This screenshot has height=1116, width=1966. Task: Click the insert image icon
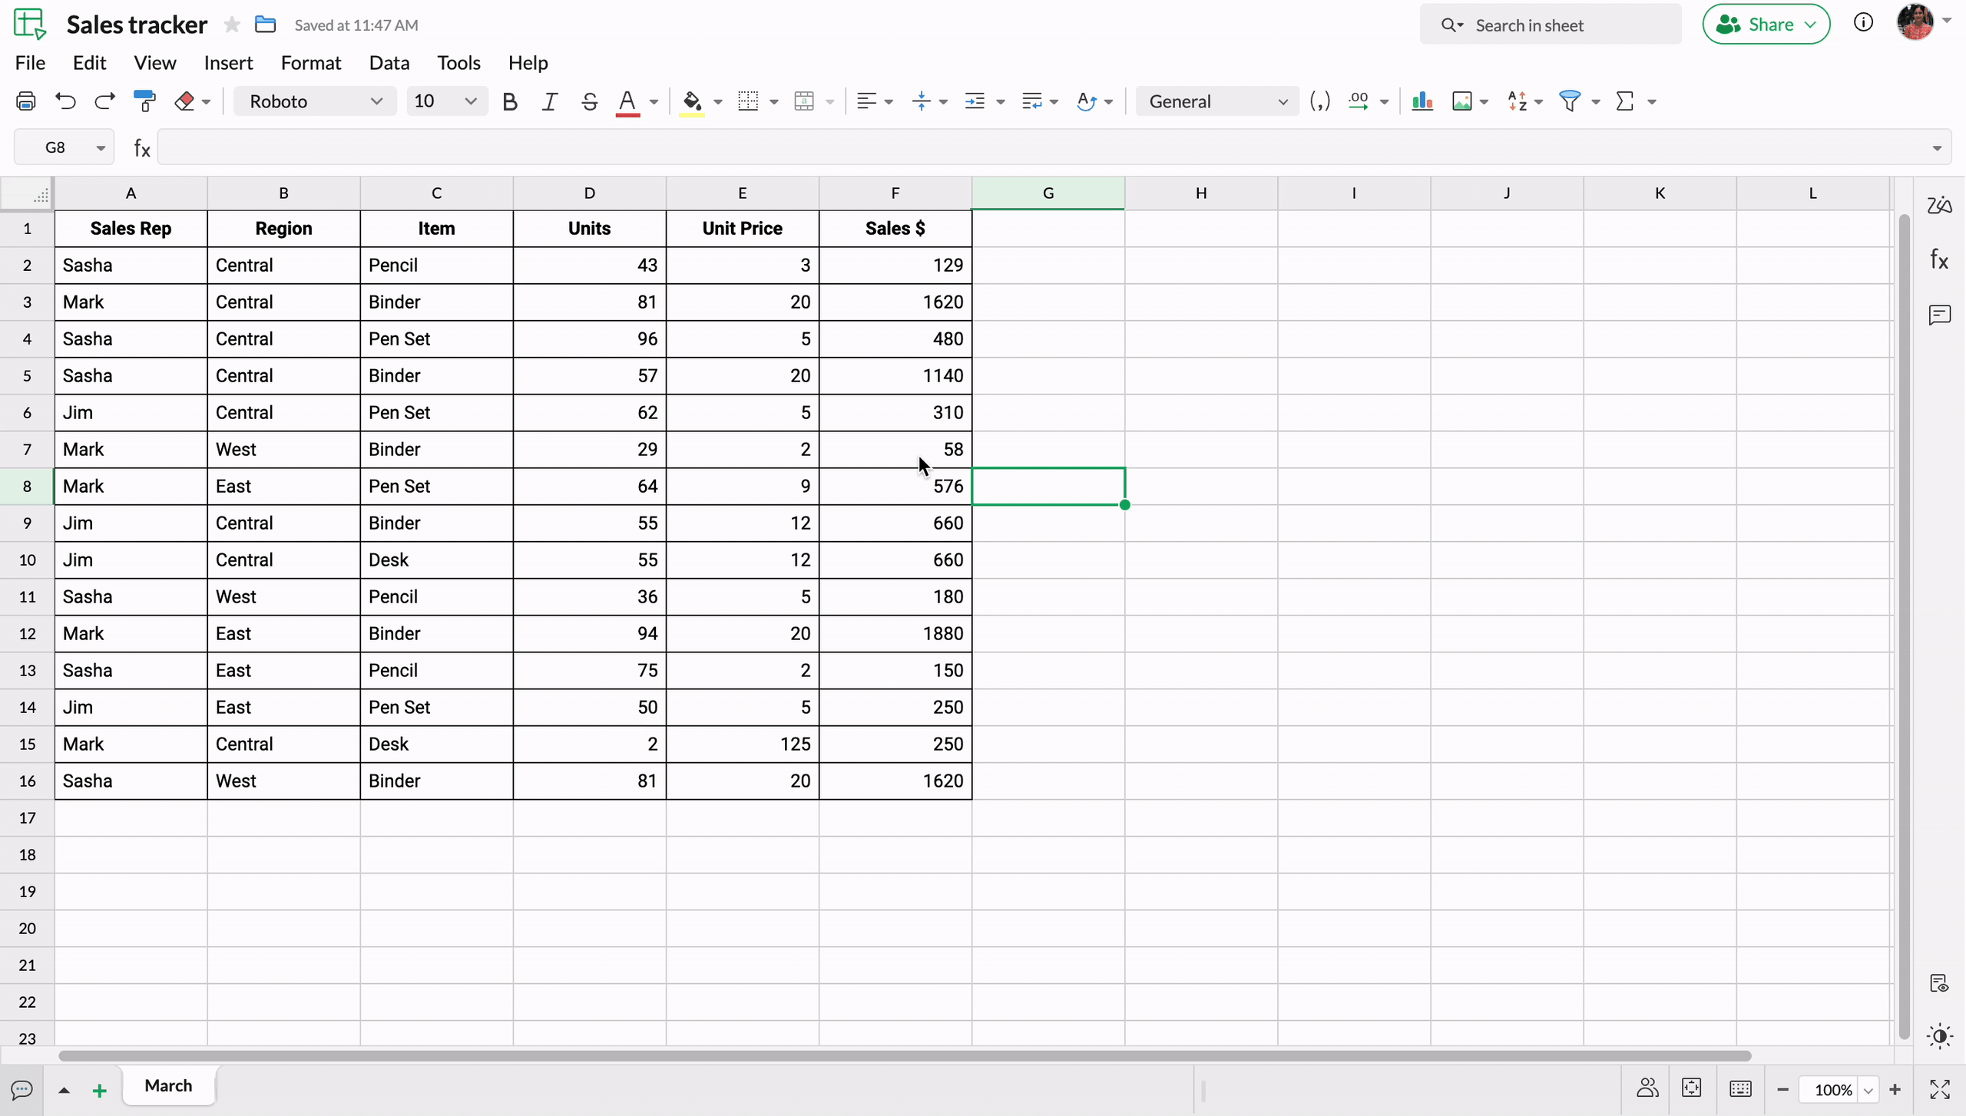point(1461,101)
